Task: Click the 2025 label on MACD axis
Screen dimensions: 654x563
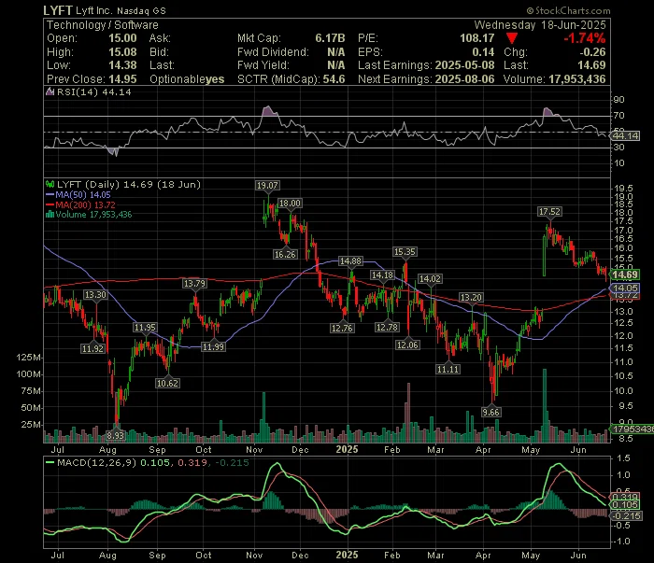Action: pyautogui.click(x=347, y=556)
